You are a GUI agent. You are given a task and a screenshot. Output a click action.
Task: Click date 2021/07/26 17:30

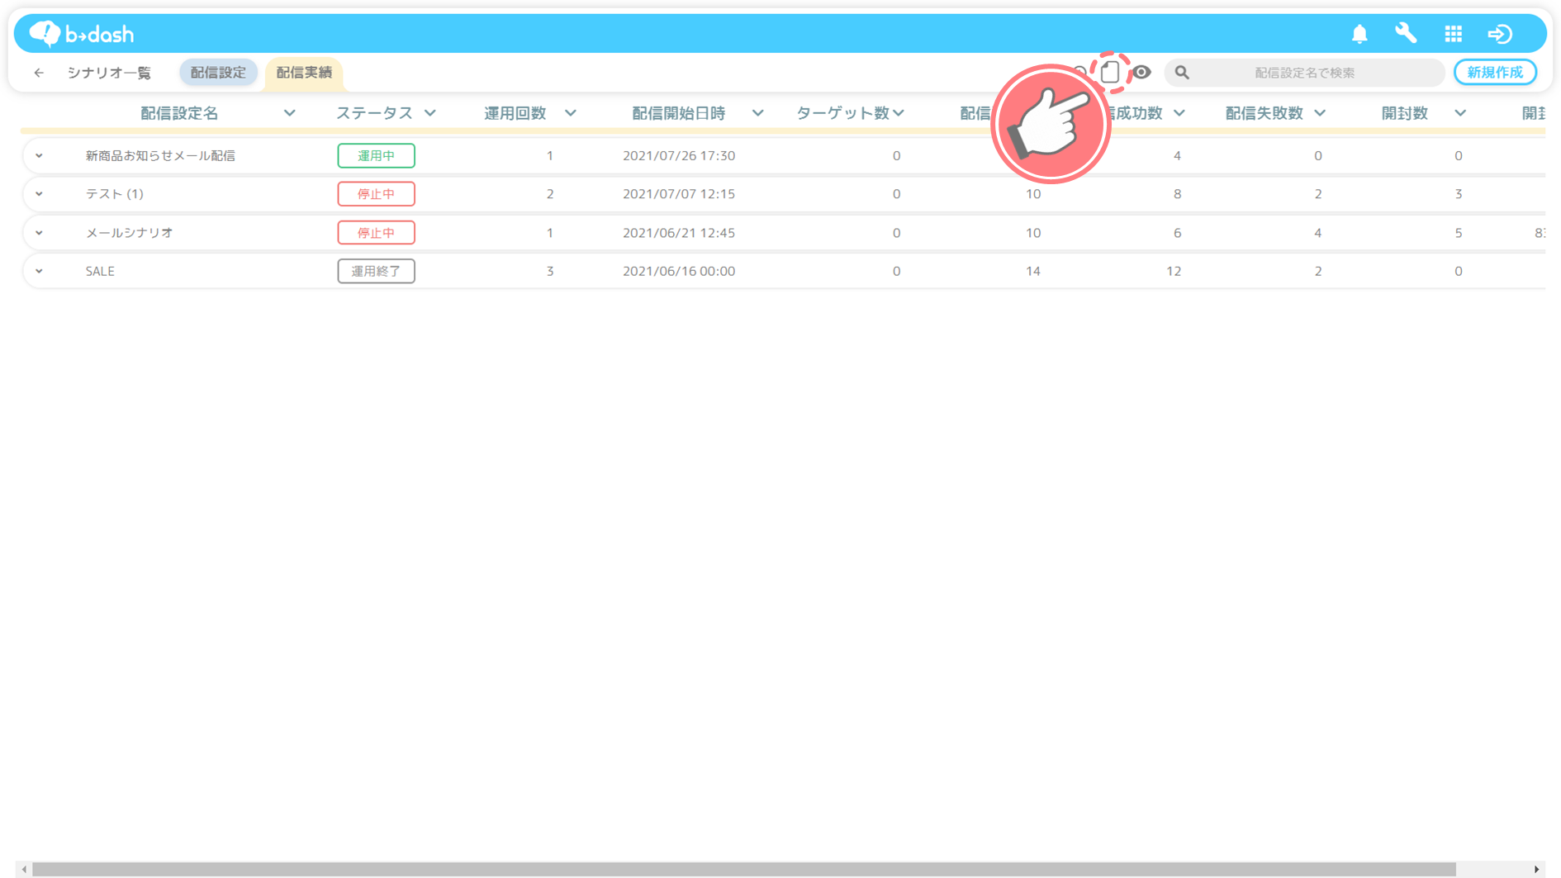(679, 155)
